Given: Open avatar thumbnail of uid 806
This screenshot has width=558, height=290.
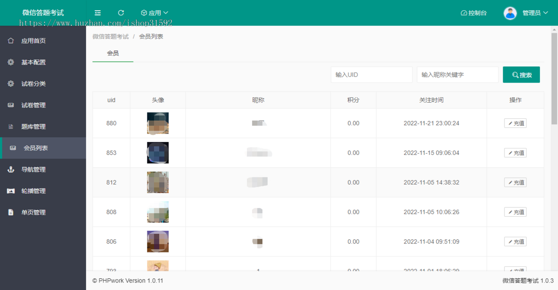Looking at the screenshot, I should click(x=158, y=242).
